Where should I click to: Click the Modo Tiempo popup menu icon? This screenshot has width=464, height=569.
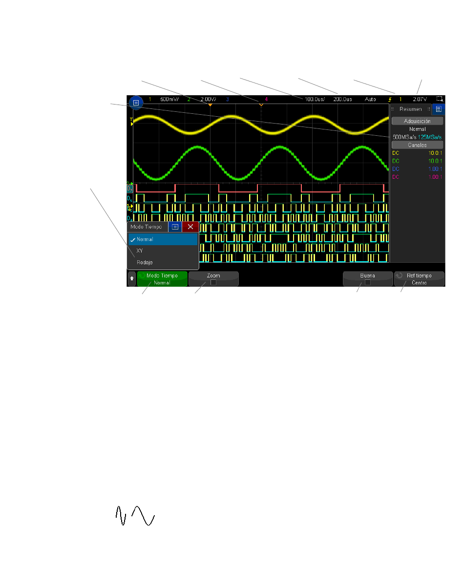pyautogui.click(x=175, y=227)
